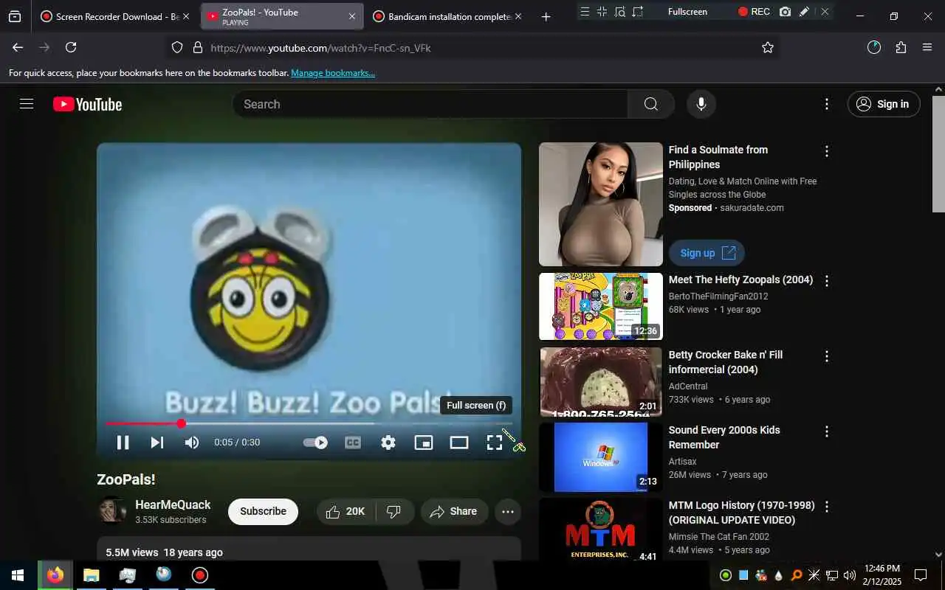The image size is (945, 590).
Task: Close the ZooPals YouTube tab
Action: pyautogui.click(x=352, y=16)
